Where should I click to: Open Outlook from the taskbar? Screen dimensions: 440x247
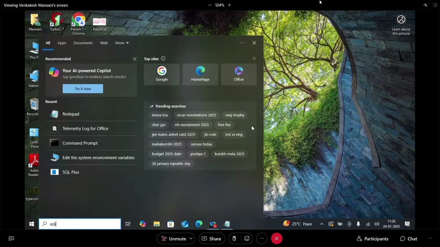tap(185, 224)
